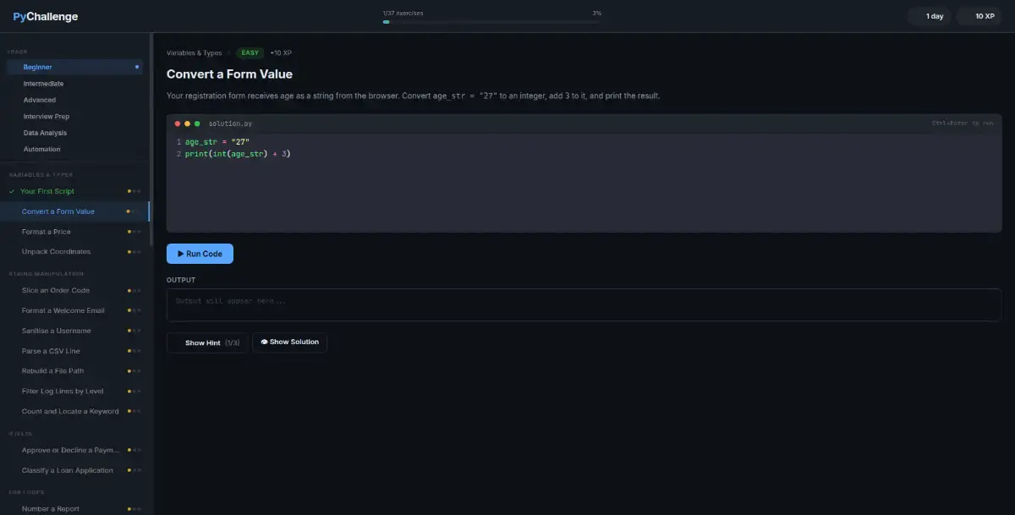Click difficulty dots next to Rebuild a File Path

click(x=134, y=371)
